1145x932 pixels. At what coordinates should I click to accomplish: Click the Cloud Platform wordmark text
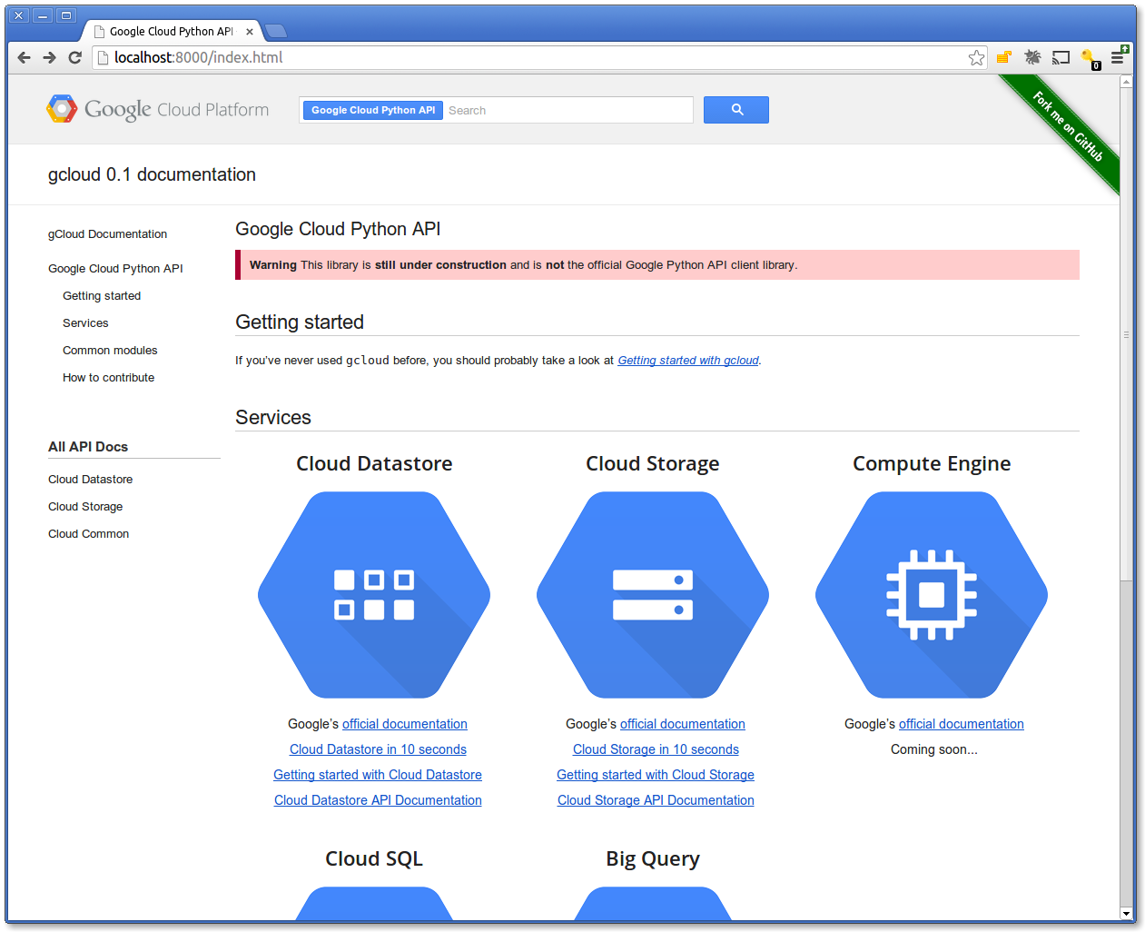(212, 109)
